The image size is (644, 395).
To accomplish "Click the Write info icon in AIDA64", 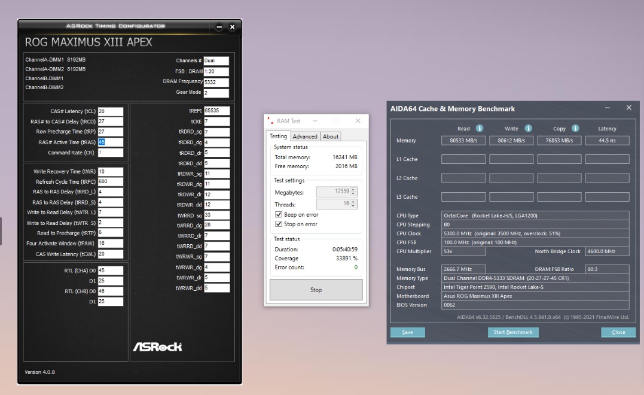I will pyautogui.click(x=528, y=128).
